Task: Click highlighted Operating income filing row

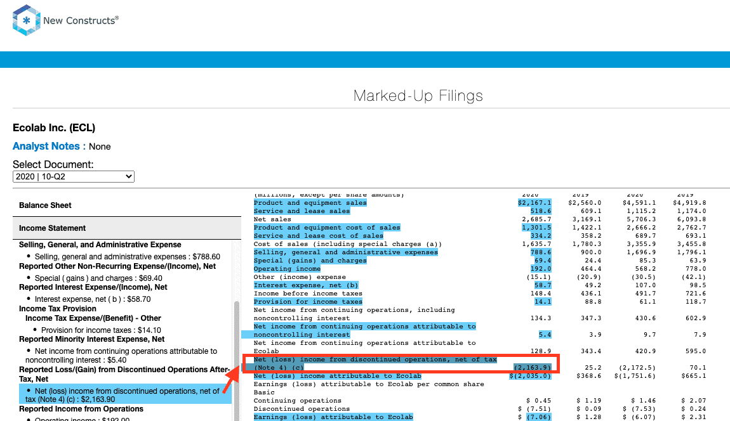Action: click(287, 269)
